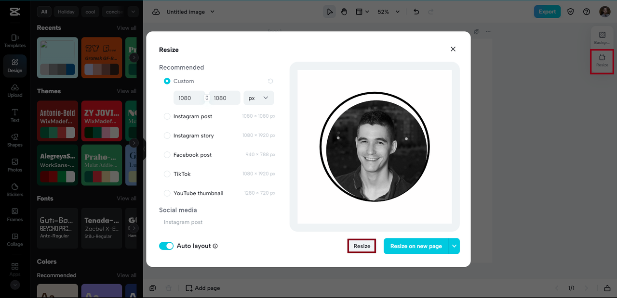Image resolution: width=617 pixels, height=298 pixels.
Task: Click View all next to Fonts
Action: (x=126, y=199)
